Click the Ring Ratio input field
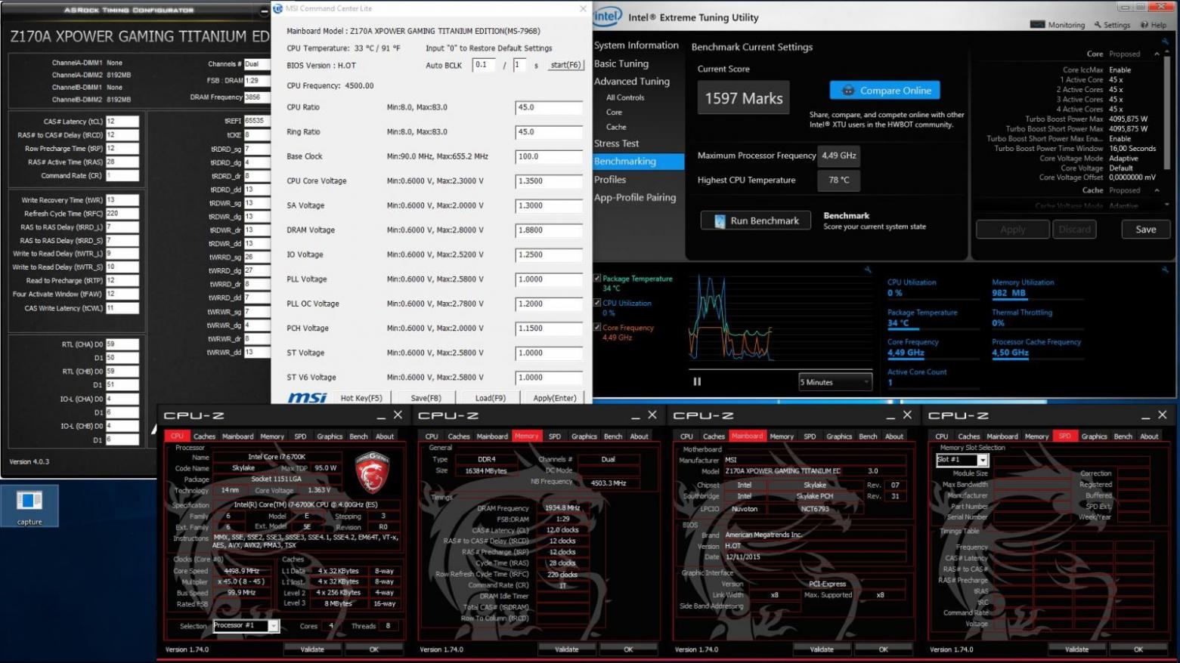Screen dimensions: 1180x663 pos(549,132)
